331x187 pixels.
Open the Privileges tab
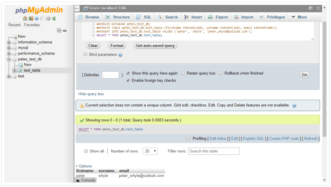tap(272, 17)
